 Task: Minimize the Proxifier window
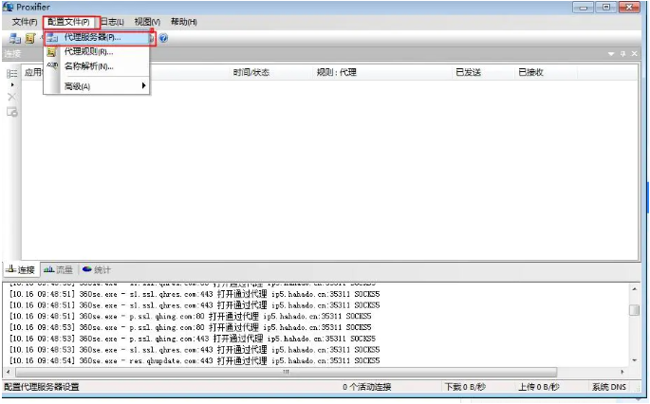[584, 8]
